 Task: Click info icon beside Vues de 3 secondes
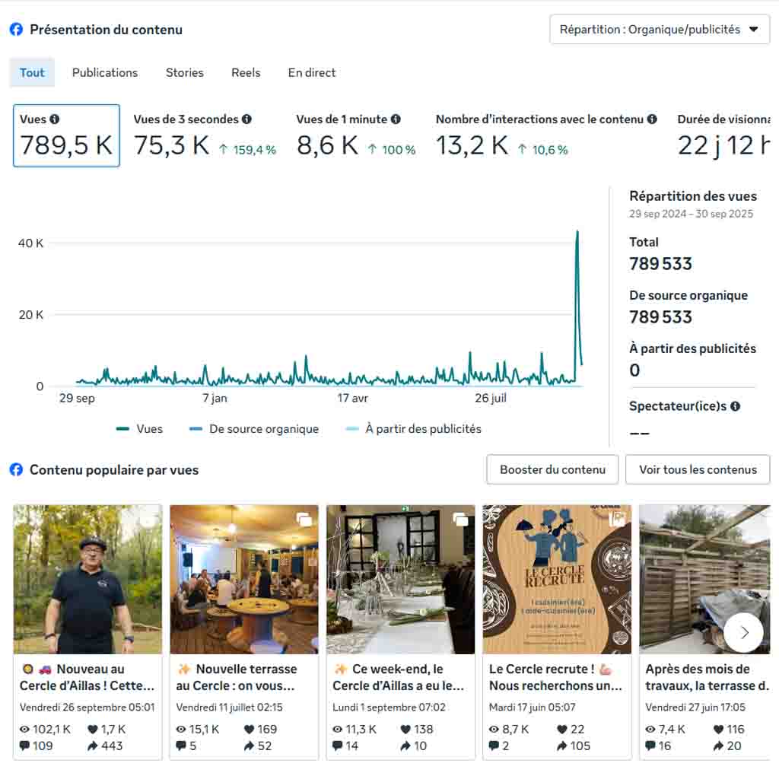[x=246, y=119]
